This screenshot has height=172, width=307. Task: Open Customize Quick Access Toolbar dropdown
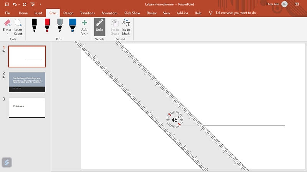click(x=40, y=5)
